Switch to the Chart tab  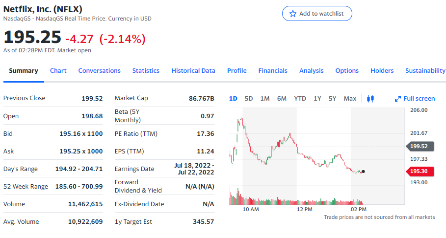(58, 70)
